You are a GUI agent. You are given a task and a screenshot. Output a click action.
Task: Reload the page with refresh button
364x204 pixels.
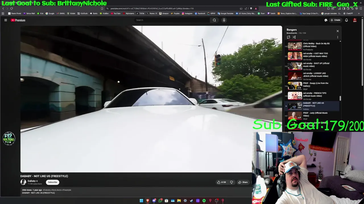click(x=11, y=8)
